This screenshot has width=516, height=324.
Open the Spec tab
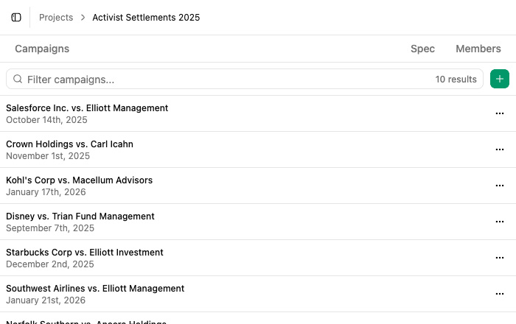coord(422,49)
